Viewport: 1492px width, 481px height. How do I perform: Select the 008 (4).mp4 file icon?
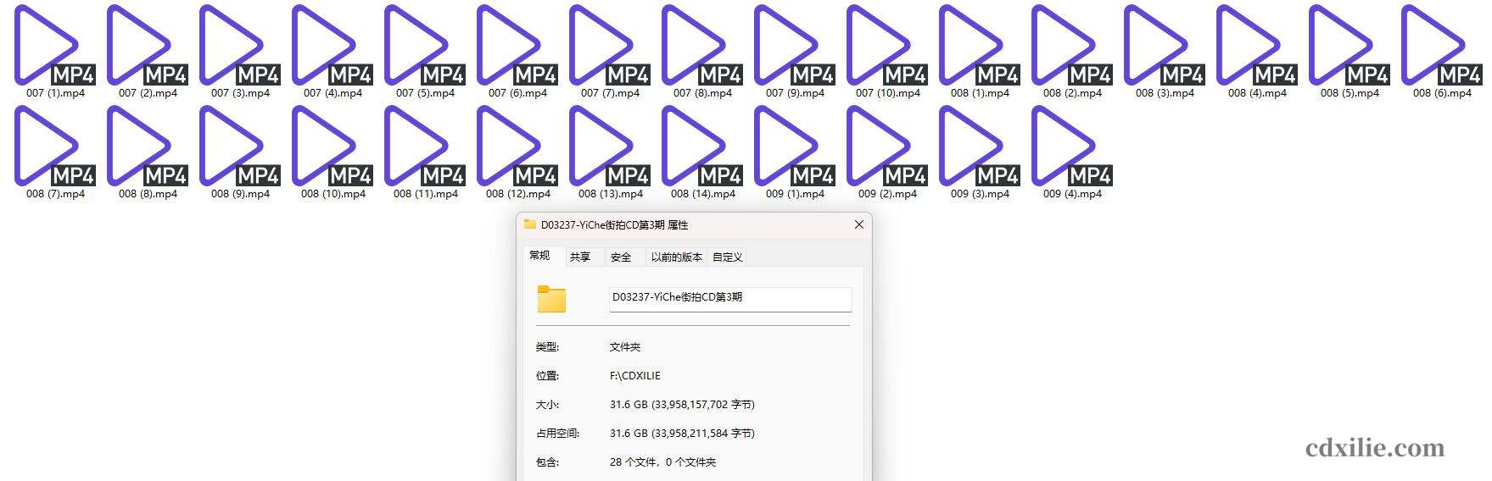pyautogui.click(x=1257, y=46)
